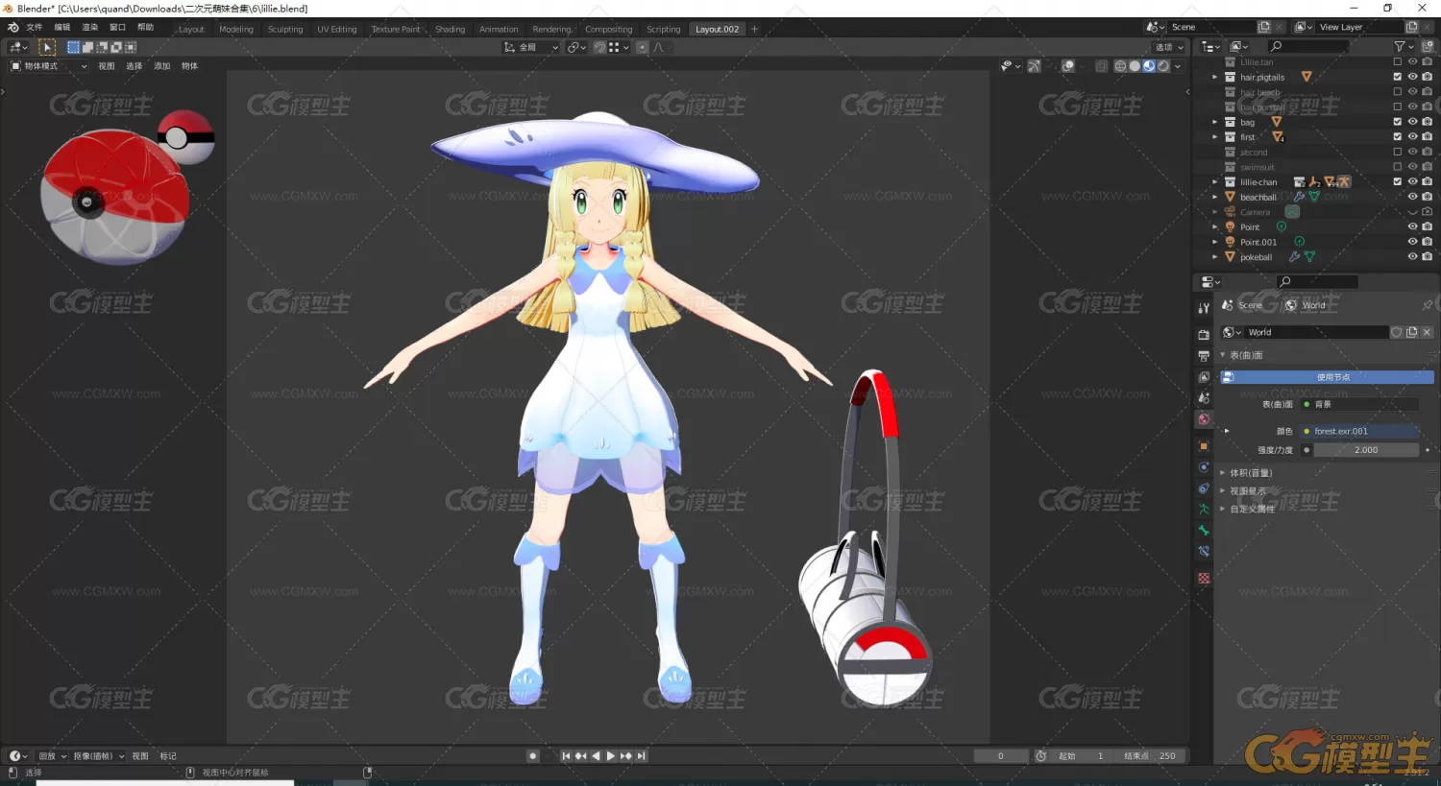Image resolution: width=1441 pixels, height=786 pixels.
Task: Play animation forward
Action: [x=610, y=756]
